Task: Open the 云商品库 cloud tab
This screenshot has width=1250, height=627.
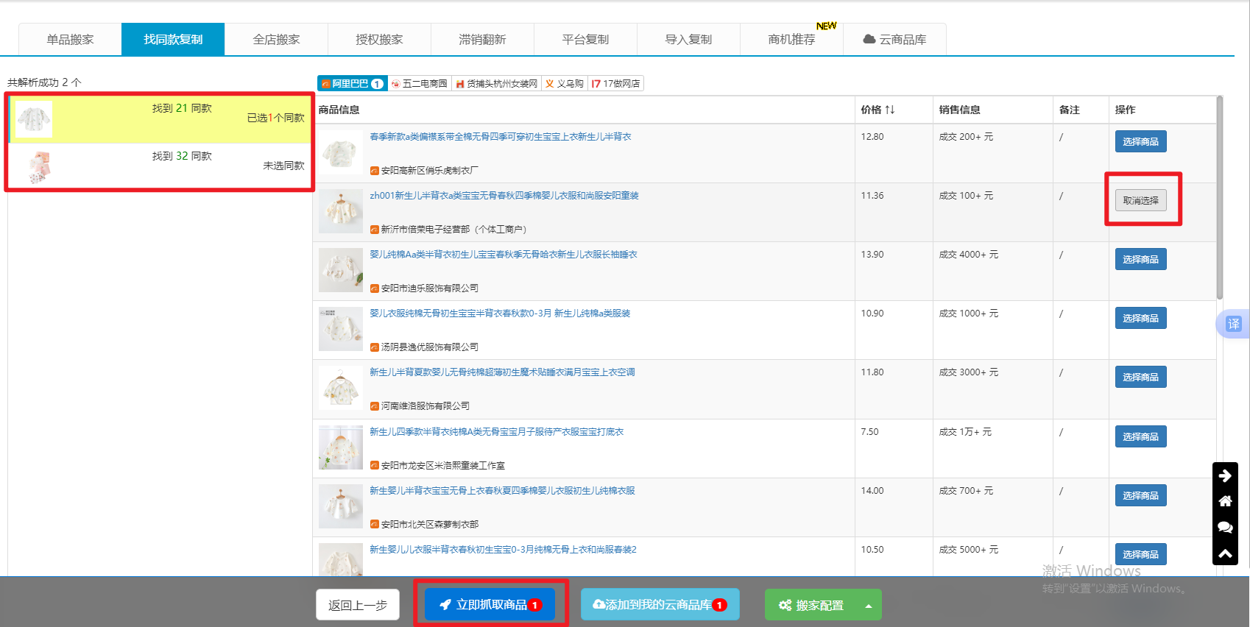Action: click(894, 40)
